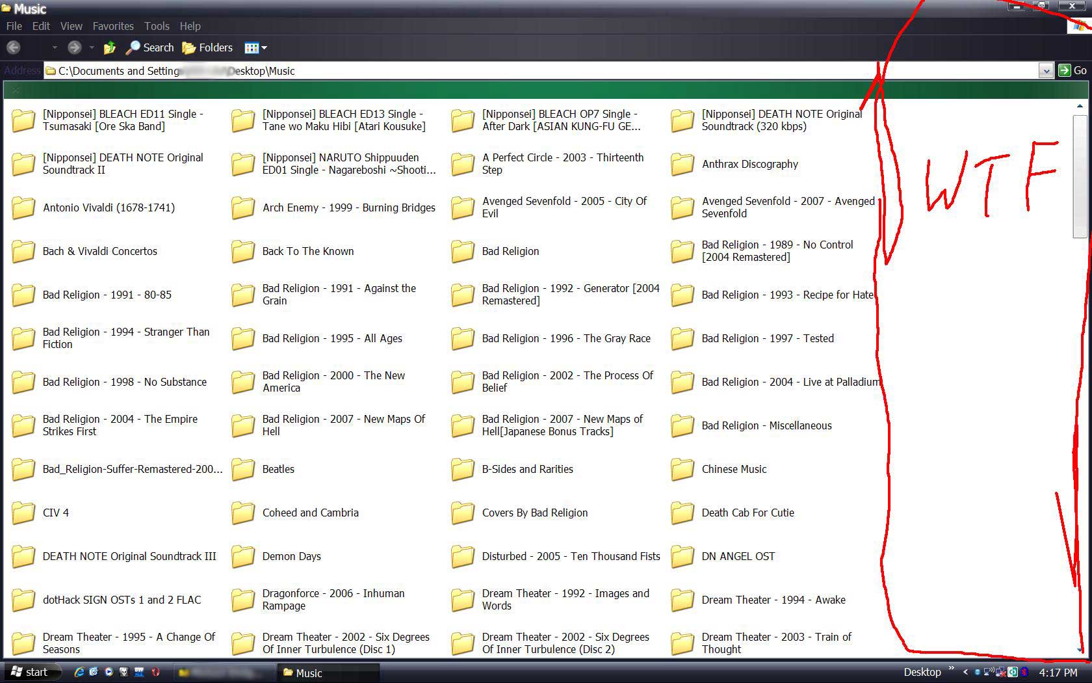Click the Go button
Screen dimensions: 1092x683
(x=1072, y=70)
